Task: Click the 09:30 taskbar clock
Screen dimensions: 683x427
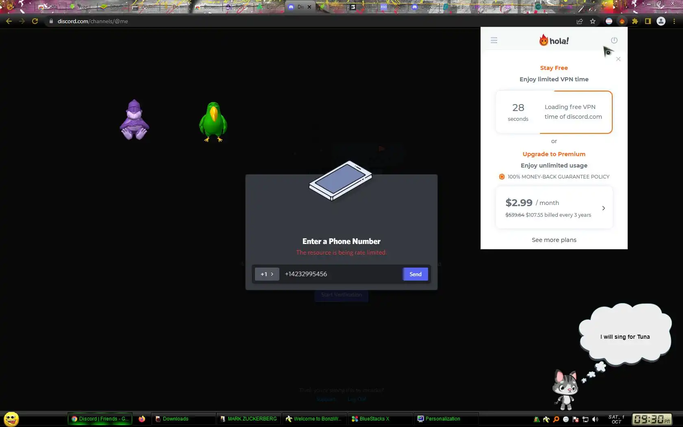Action: [652, 419]
